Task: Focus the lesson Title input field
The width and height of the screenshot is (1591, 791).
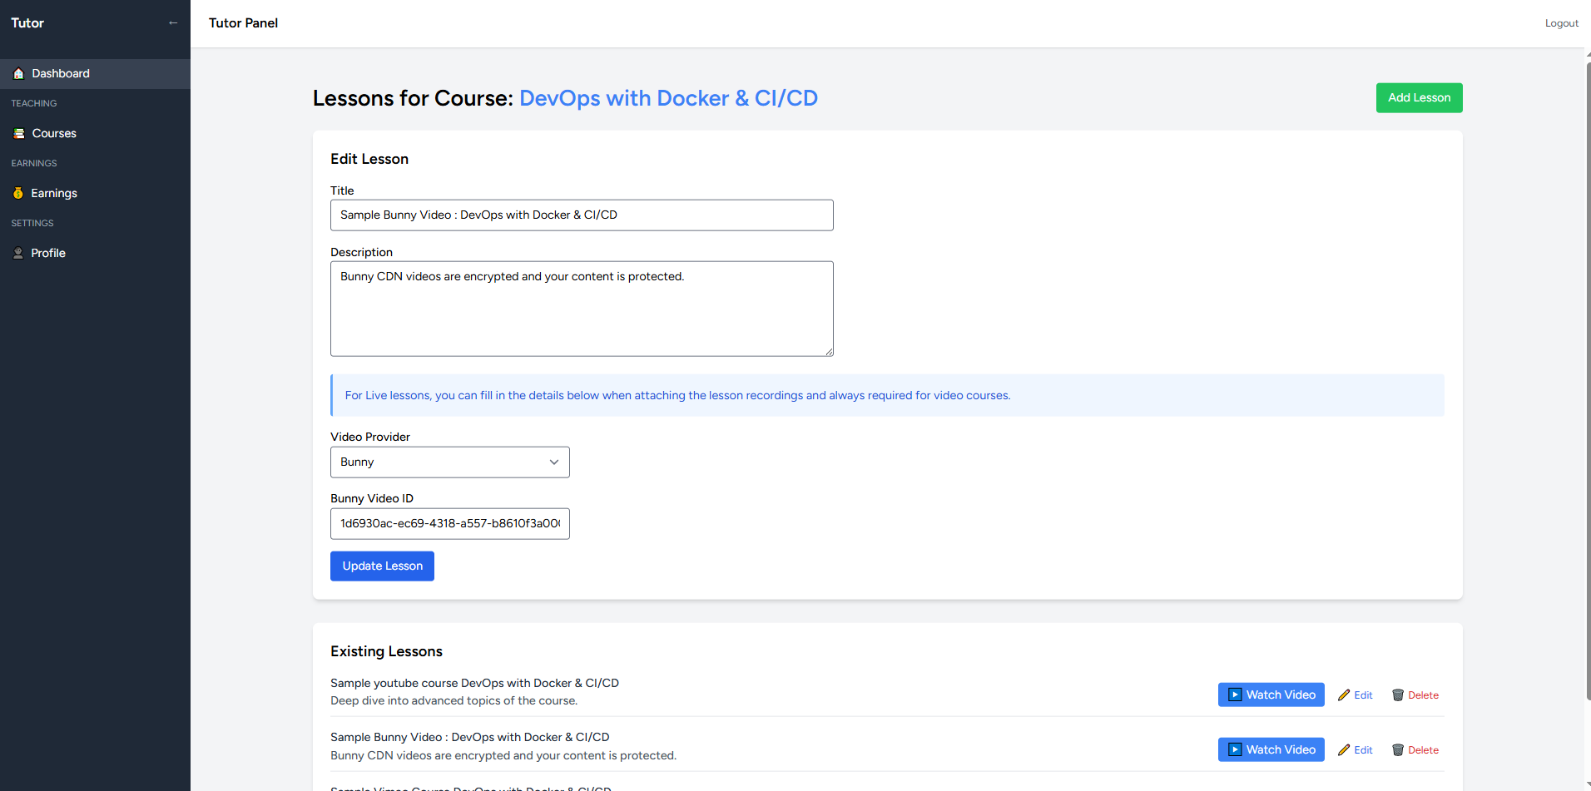Action: [x=582, y=215]
